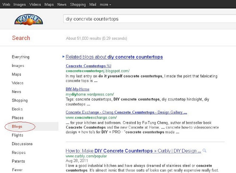
Task: Select the Everything filter in the sidebar
Action: coord(21,57)
